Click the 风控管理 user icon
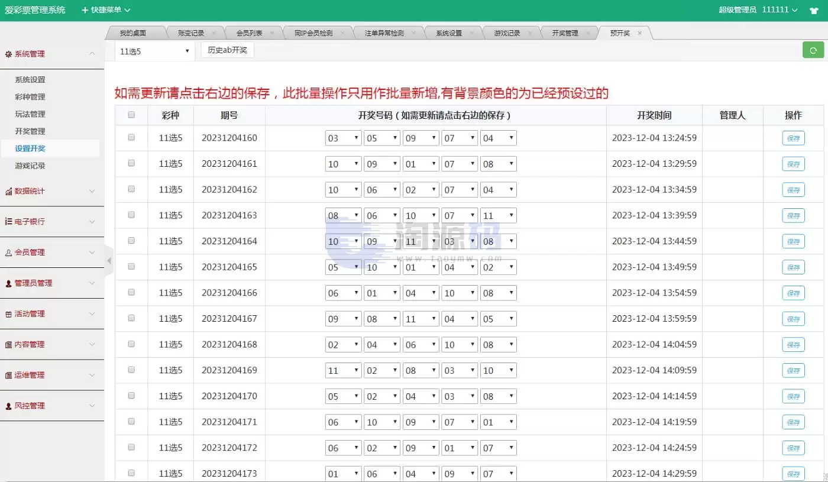Image resolution: width=828 pixels, height=482 pixels. point(8,406)
